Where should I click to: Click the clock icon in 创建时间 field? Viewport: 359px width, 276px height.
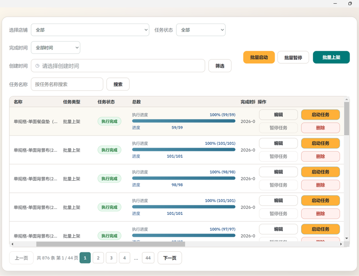[x=37, y=66]
